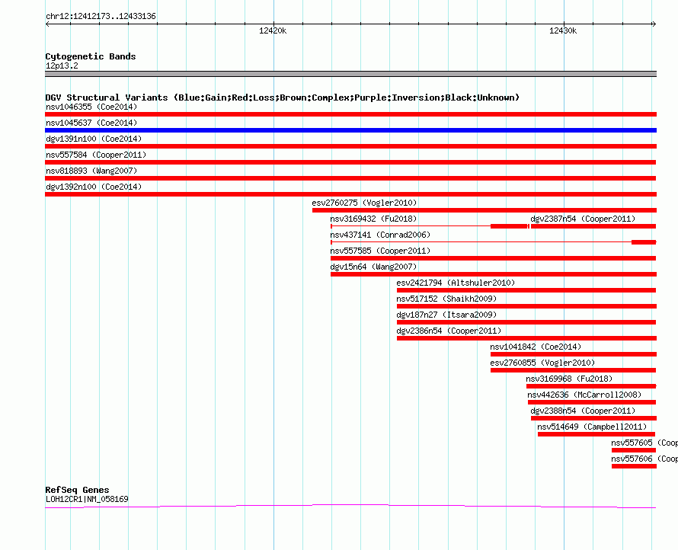Select the magenta LOH12CR1 gene track line
The height and width of the screenshot is (550, 678).
click(350, 506)
